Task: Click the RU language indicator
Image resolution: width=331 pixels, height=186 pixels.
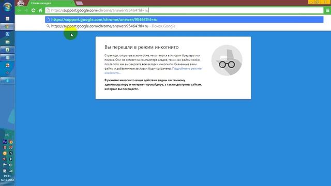Action: 7,135
